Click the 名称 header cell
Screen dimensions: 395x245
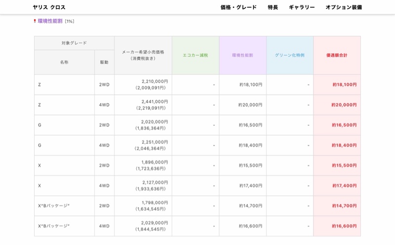click(x=64, y=62)
